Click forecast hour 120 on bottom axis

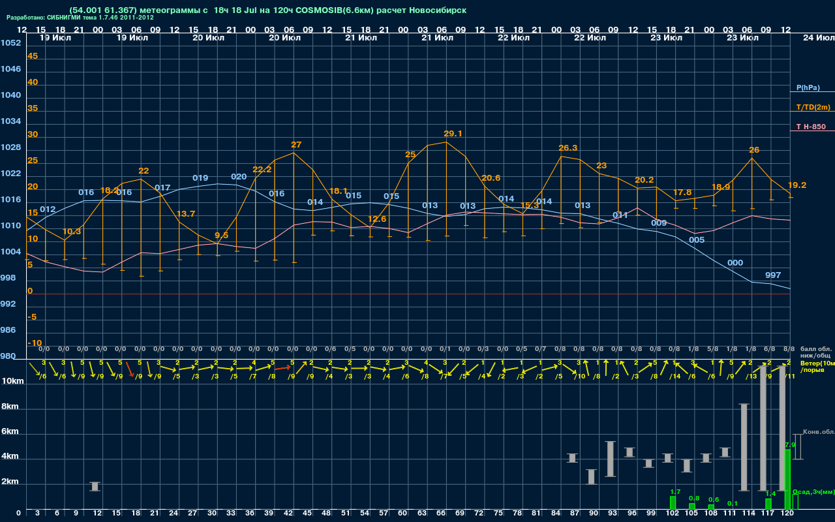[x=787, y=514]
